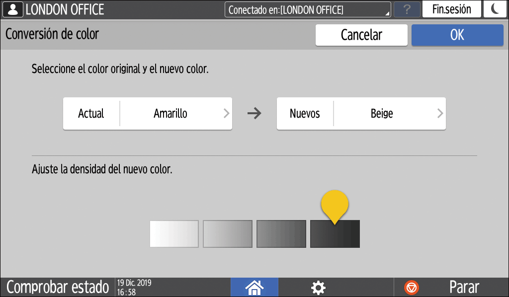The height and width of the screenshot is (297, 509).
Task: Select the second density level swatch
Action: click(x=227, y=233)
